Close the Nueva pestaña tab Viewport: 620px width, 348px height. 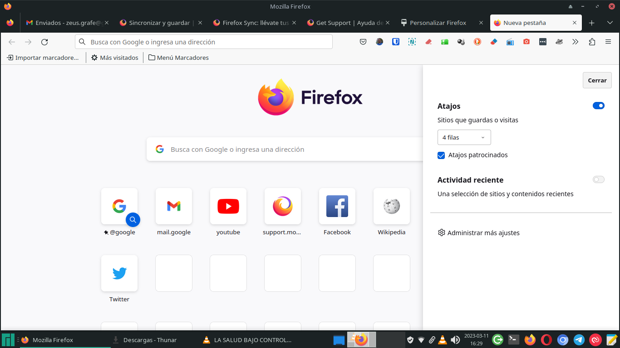coord(575,23)
